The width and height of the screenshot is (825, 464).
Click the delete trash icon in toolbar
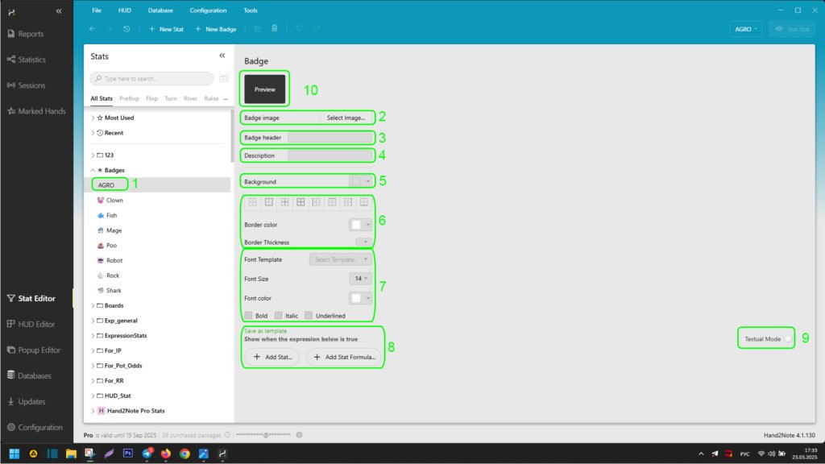275,29
